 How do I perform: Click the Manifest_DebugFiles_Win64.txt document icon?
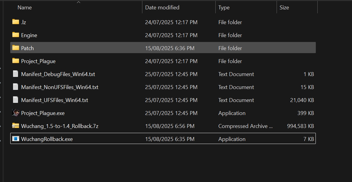16,74
